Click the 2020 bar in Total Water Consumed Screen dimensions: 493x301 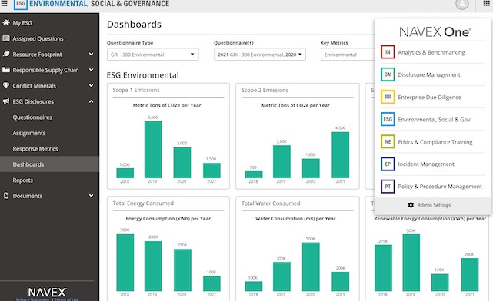point(311,266)
